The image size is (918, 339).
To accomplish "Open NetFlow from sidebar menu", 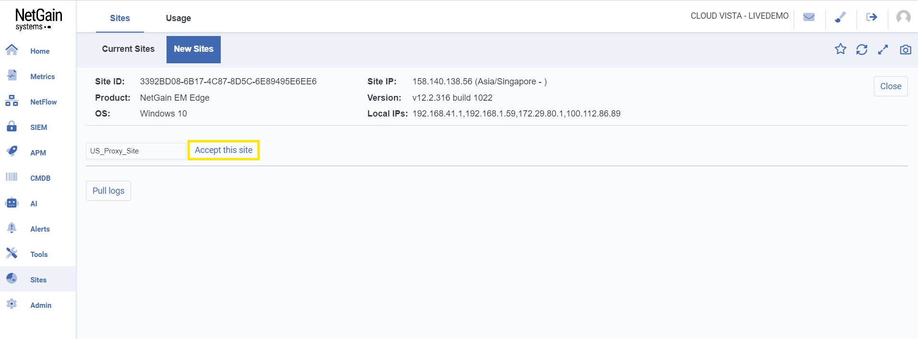I will click(43, 102).
